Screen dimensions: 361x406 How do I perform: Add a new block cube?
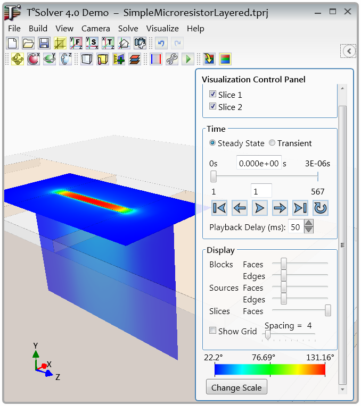tap(87, 59)
